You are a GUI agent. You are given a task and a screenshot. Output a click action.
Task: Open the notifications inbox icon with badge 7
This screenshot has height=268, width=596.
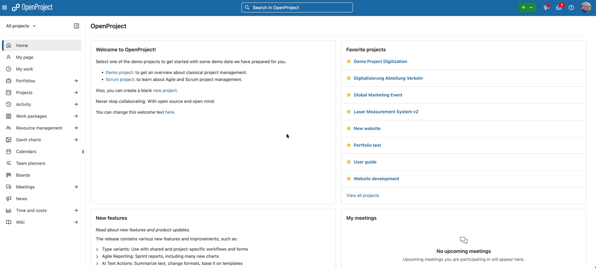(559, 7)
